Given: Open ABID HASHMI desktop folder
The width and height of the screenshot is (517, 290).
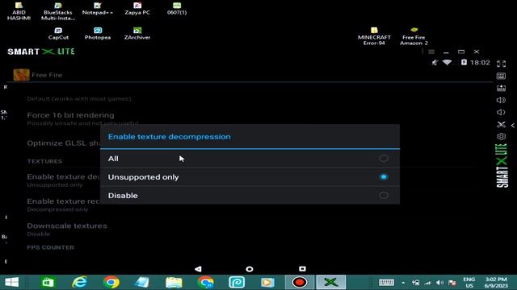Looking at the screenshot, I should click(19, 11).
